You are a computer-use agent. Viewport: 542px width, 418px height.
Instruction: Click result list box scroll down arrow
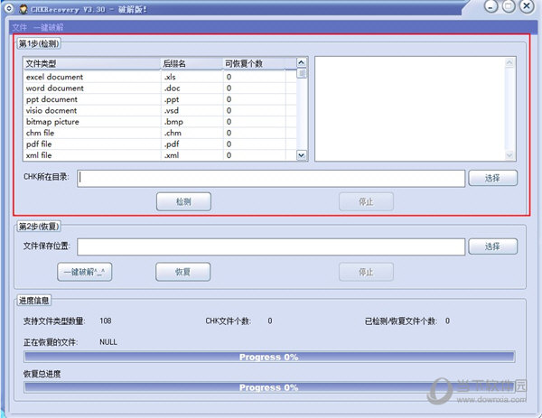coord(509,155)
